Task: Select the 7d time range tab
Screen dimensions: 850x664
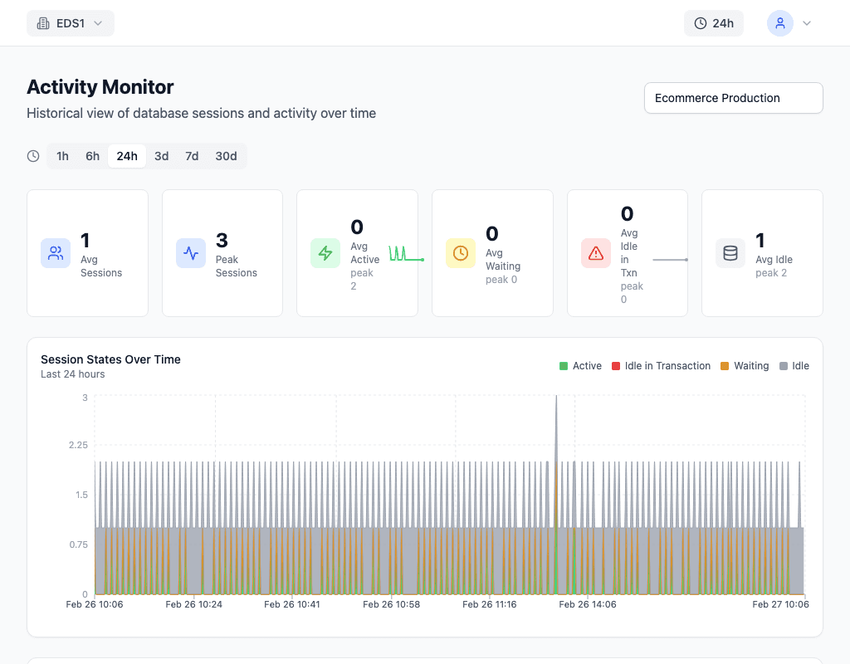Action: [192, 156]
